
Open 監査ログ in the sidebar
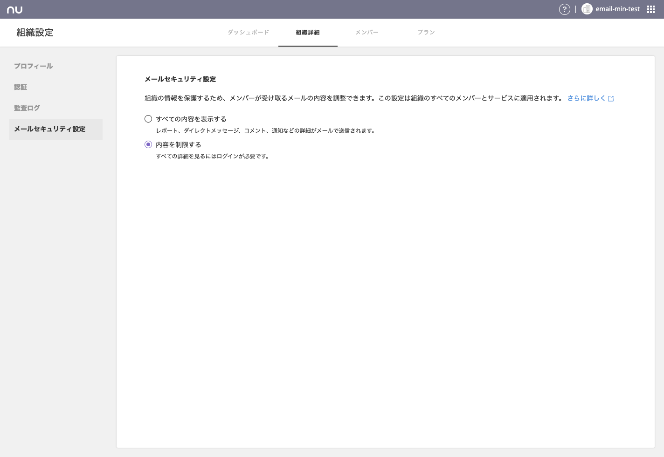(27, 108)
